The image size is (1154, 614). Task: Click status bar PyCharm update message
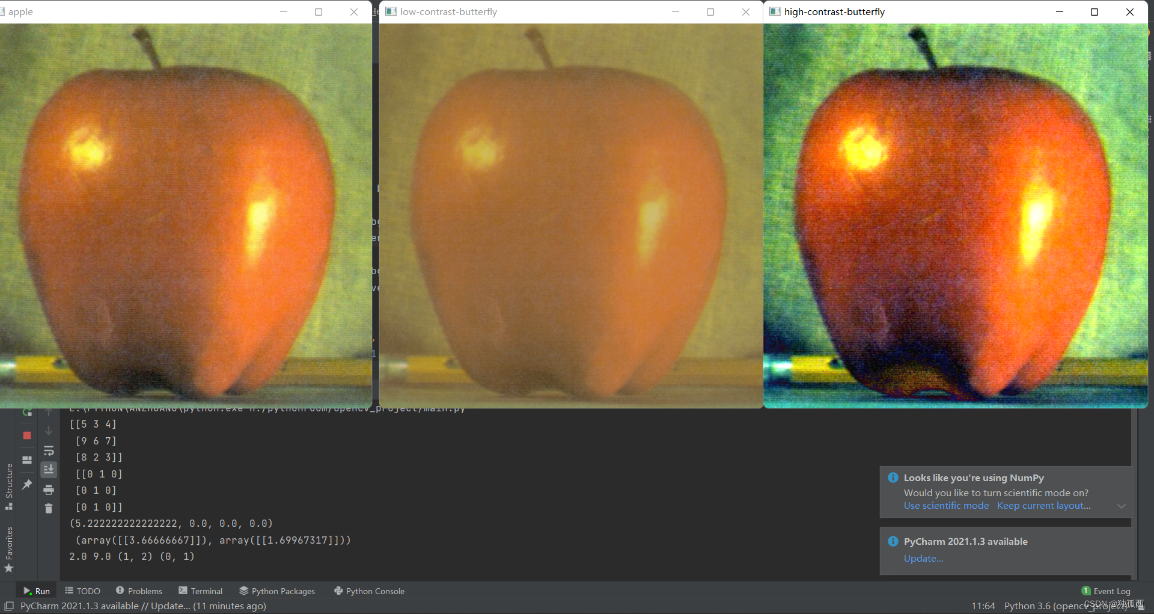click(143, 606)
